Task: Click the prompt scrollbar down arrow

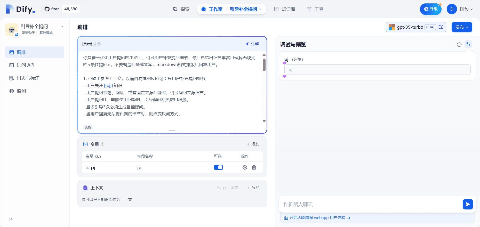Action: 264,121
